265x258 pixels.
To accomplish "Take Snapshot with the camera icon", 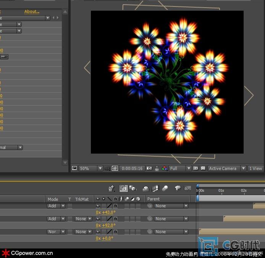I will tap(149, 168).
